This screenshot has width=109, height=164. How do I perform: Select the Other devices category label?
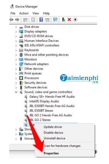click(34, 69)
